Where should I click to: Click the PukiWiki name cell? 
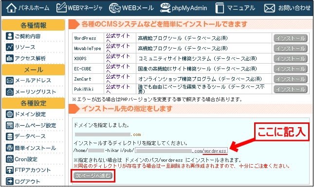point(88,89)
